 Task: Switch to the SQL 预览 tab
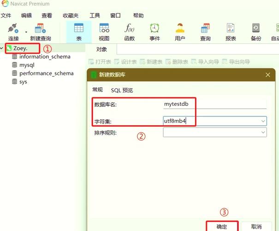point(122,91)
